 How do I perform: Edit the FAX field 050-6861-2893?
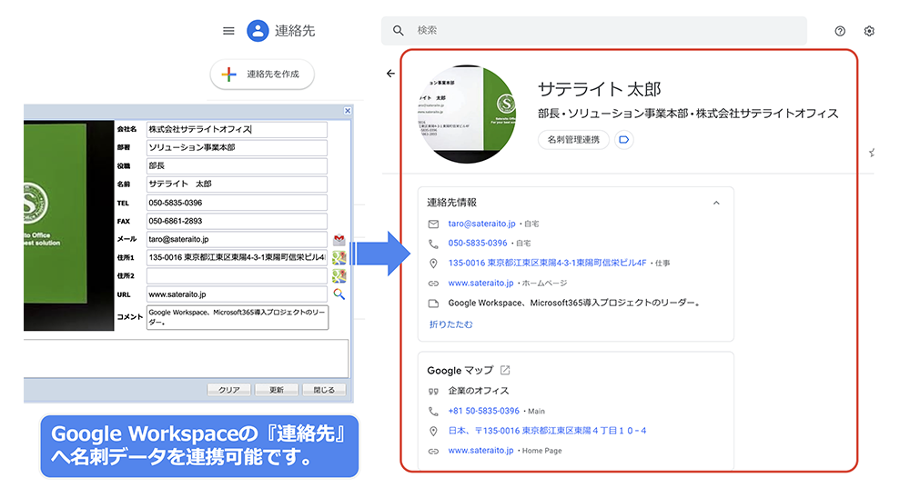click(237, 221)
